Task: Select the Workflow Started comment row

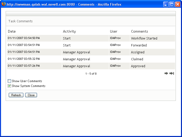Action: point(144,38)
